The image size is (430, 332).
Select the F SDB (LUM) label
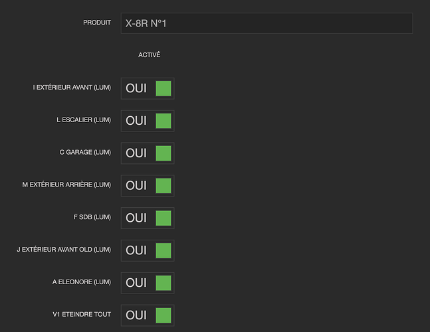point(92,217)
